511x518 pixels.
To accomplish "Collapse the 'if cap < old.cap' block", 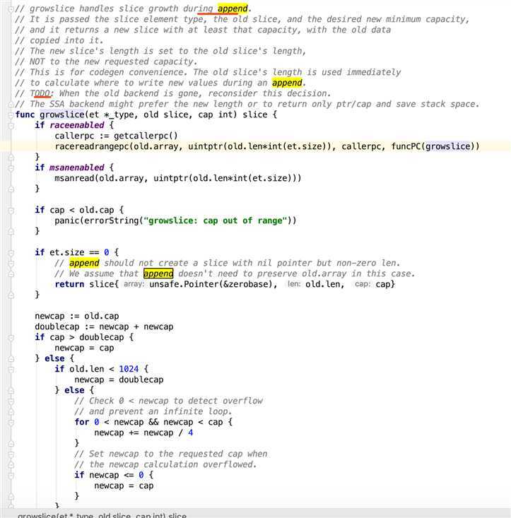I will (11, 211).
